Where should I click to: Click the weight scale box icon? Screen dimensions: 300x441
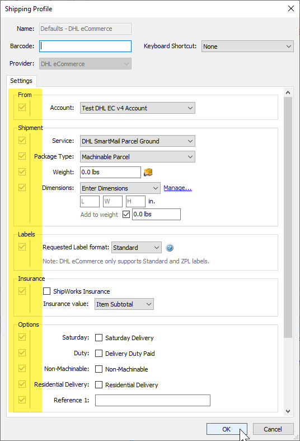[x=148, y=172]
